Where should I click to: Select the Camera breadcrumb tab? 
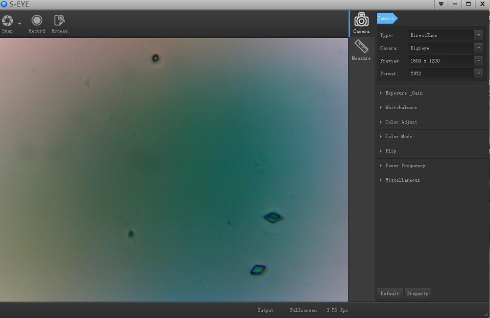click(386, 19)
